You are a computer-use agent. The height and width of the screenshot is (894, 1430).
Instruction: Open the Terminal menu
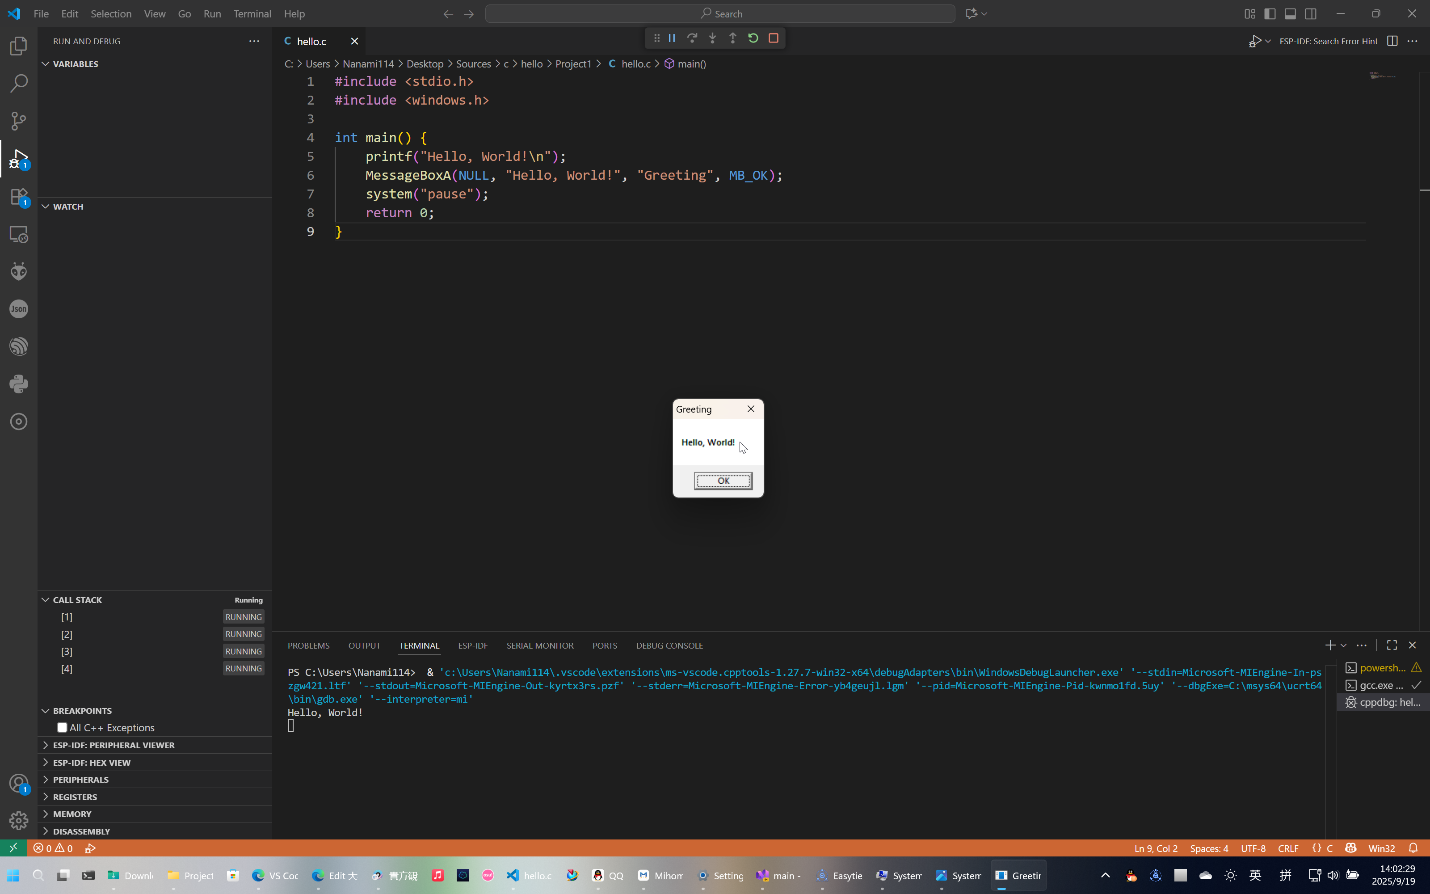click(x=252, y=13)
